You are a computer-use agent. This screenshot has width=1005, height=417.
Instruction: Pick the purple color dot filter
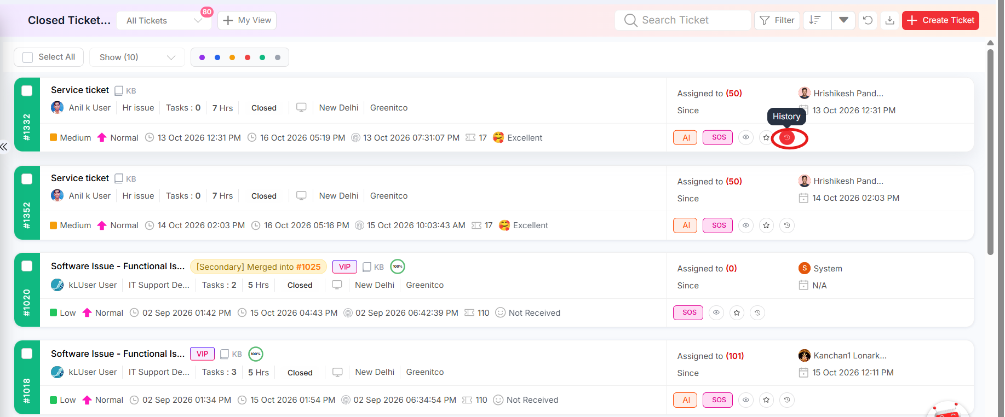202,57
